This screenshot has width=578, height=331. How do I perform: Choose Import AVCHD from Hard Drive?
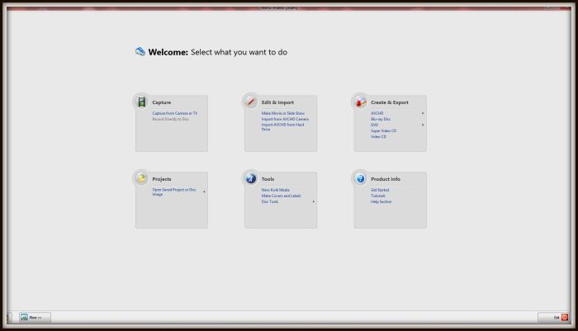coord(282,127)
